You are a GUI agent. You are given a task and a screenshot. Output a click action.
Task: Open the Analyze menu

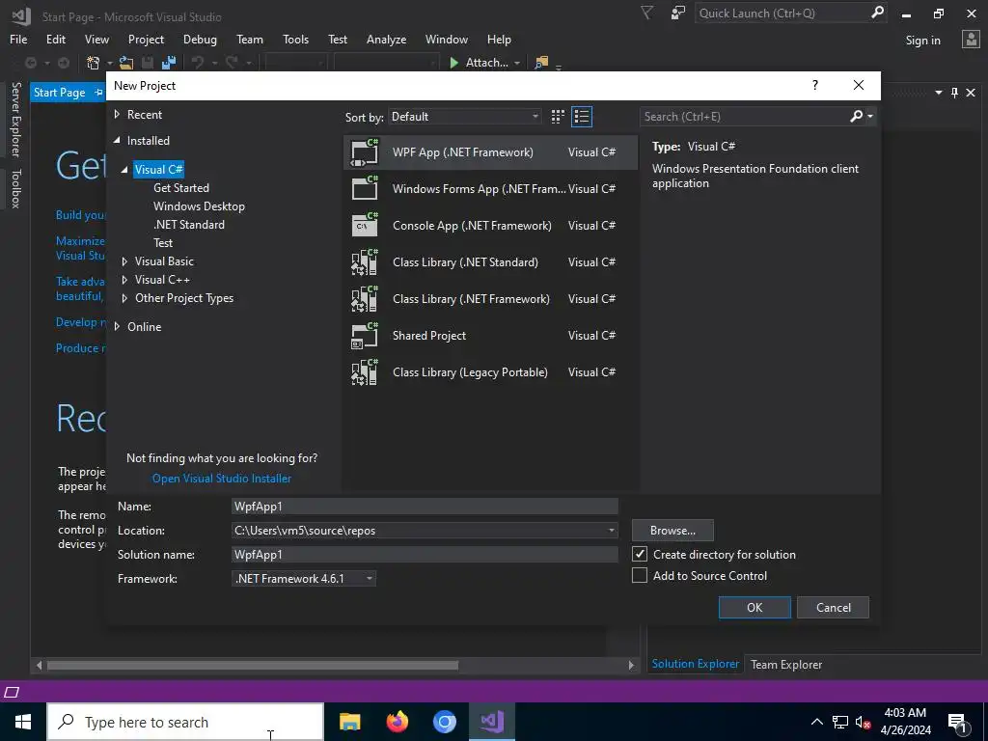(x=386, y=39)
